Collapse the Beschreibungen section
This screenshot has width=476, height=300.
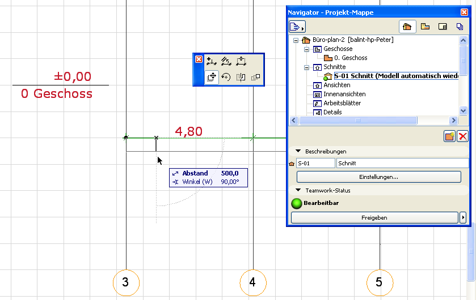tap(298, 151)
